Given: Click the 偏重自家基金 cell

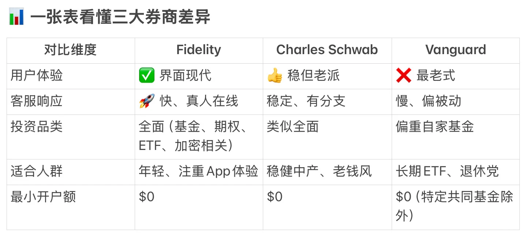Looking at the screenshot, I should (x=434, y=127).
